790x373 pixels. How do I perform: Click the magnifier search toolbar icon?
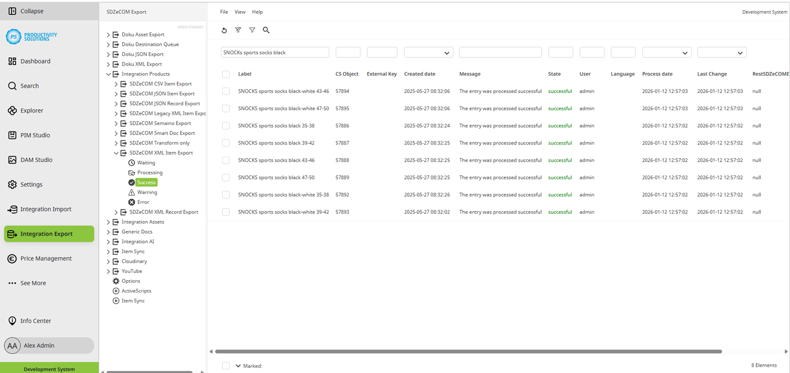point(266,30)
